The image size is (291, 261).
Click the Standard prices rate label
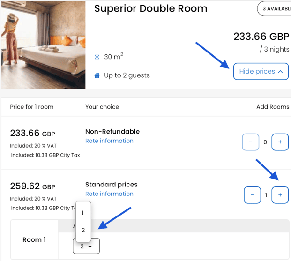tap(112, 185)
